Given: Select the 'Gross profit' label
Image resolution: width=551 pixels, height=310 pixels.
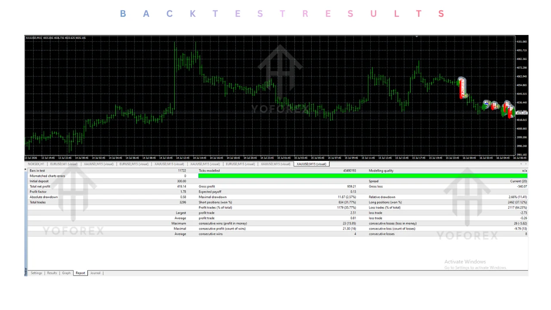Looking at the screenshot, I should 207,186.
